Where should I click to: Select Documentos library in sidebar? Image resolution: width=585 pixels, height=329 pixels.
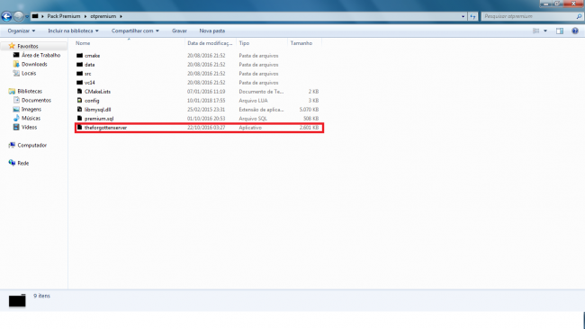coord(36,100)
